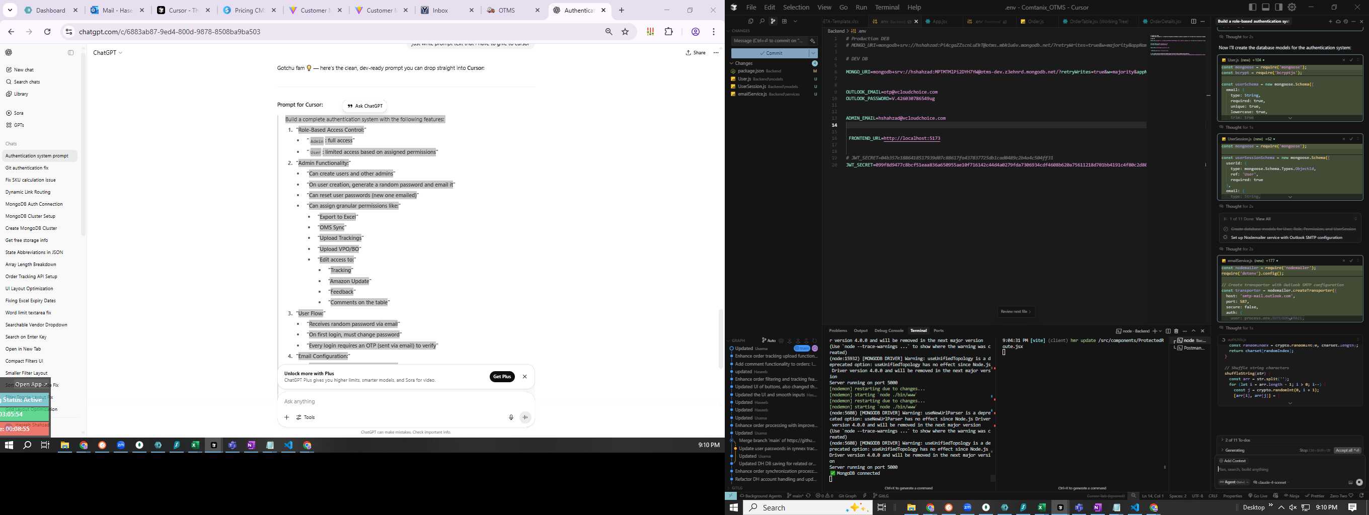The image size is (1369, 515).
Task: Click the ChatGPT logo icon in sidebar
Action: pos(9,53)
